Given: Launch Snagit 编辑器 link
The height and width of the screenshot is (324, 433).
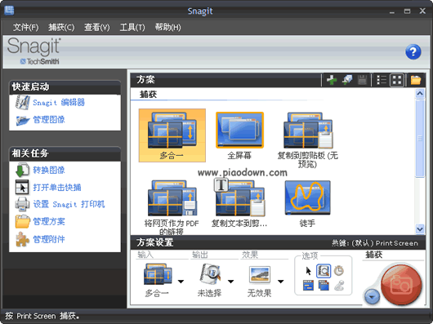Looking at the screenshot, I should 59,103.
